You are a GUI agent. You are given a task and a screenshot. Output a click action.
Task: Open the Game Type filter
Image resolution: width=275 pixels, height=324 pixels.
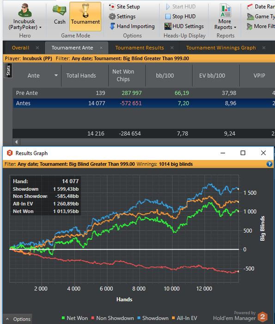[x=261, y=16]
